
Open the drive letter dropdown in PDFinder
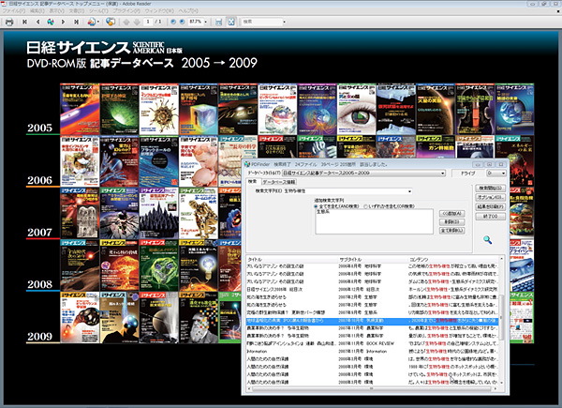click(503, 174)
